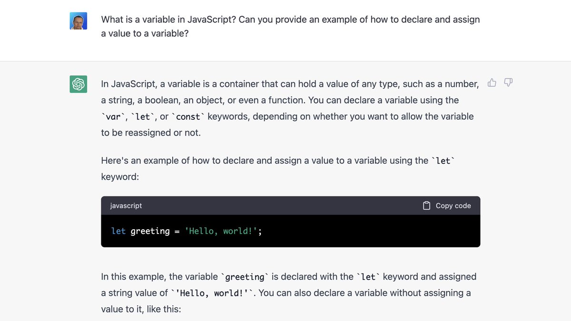Viewport: 571px width, 321px height.
Task: Click the ChatGPT green logo icon
Action: pyautogui.click(x=78, y=84)
